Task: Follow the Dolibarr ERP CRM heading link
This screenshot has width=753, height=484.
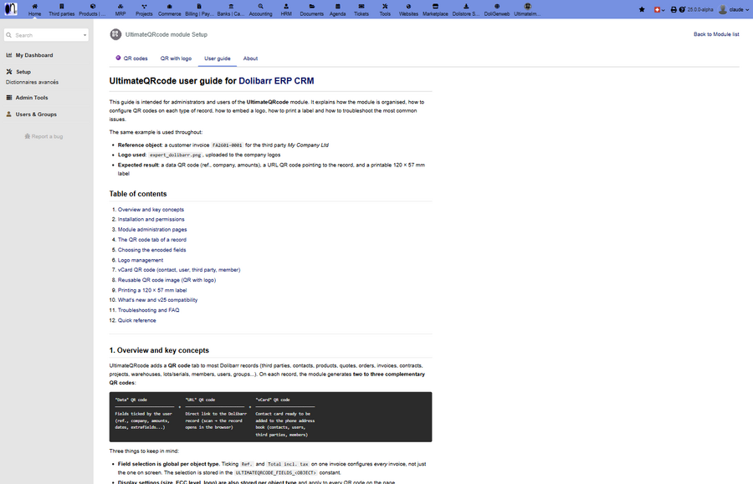Action: [x=276, y=80]
